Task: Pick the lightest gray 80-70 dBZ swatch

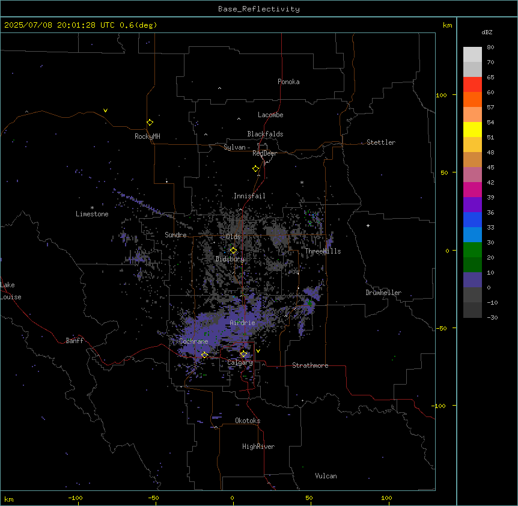Action: point(472,55)
